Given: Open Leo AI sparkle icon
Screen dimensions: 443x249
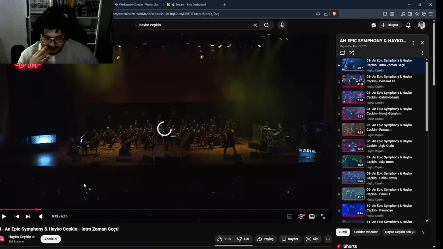Looking at the screenshot, I should pos(417,14).
